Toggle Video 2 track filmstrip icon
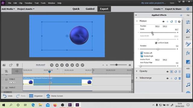The height and width of the screenshot is (108, 193). pyautogui.click(x=6, y=79)
